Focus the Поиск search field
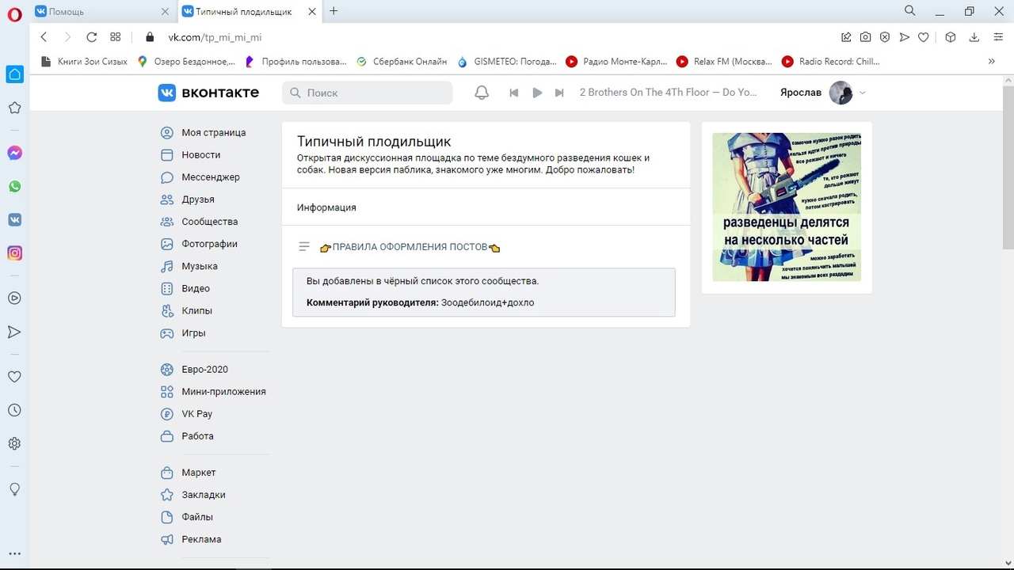This screenshot has width=1014, height=570. 368,93
